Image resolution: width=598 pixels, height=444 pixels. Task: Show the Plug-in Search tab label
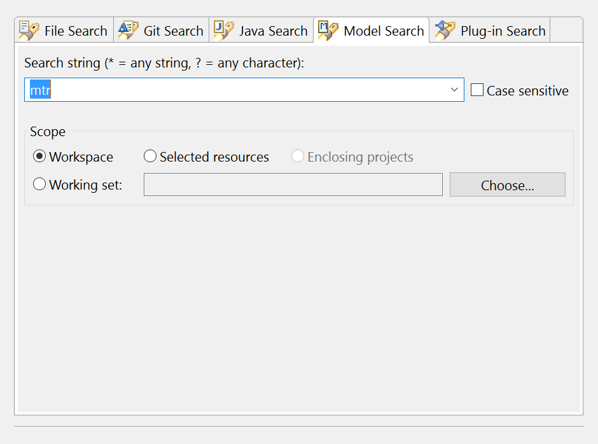coord(503,31)
